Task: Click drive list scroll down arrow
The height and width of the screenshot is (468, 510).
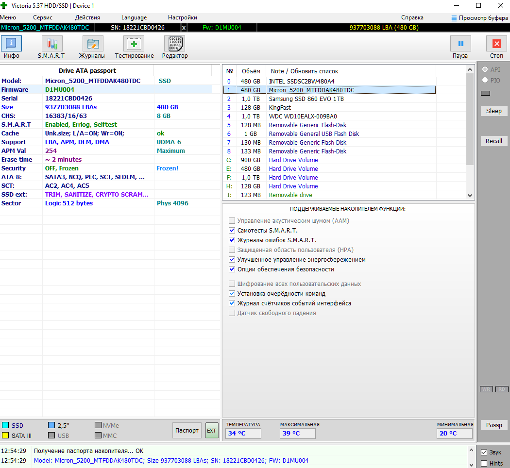Action: tap(470, 195)
